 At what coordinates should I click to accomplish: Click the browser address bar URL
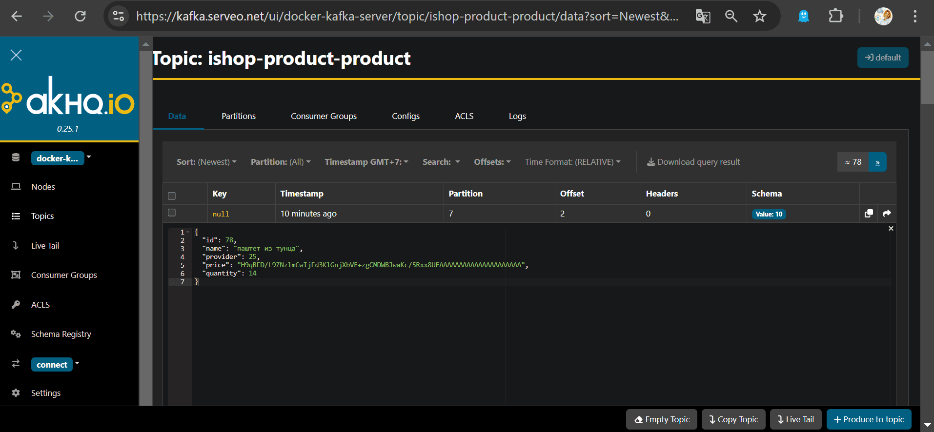(x=406, y=17)
